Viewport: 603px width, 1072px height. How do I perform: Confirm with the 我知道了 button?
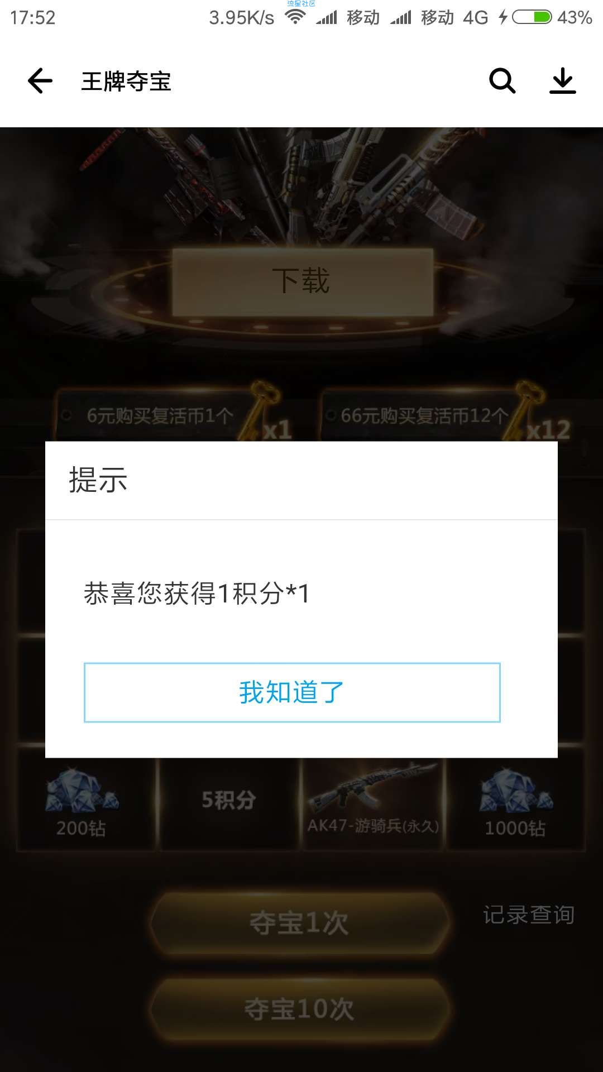pos(292,692)
